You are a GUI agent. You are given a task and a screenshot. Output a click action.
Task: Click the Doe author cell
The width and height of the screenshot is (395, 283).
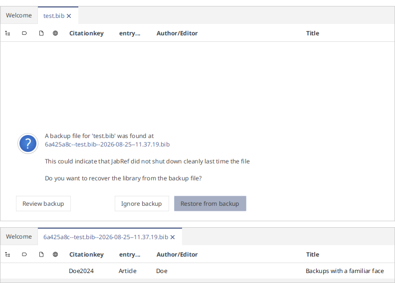pyautogui.click(x=162, y=271)
